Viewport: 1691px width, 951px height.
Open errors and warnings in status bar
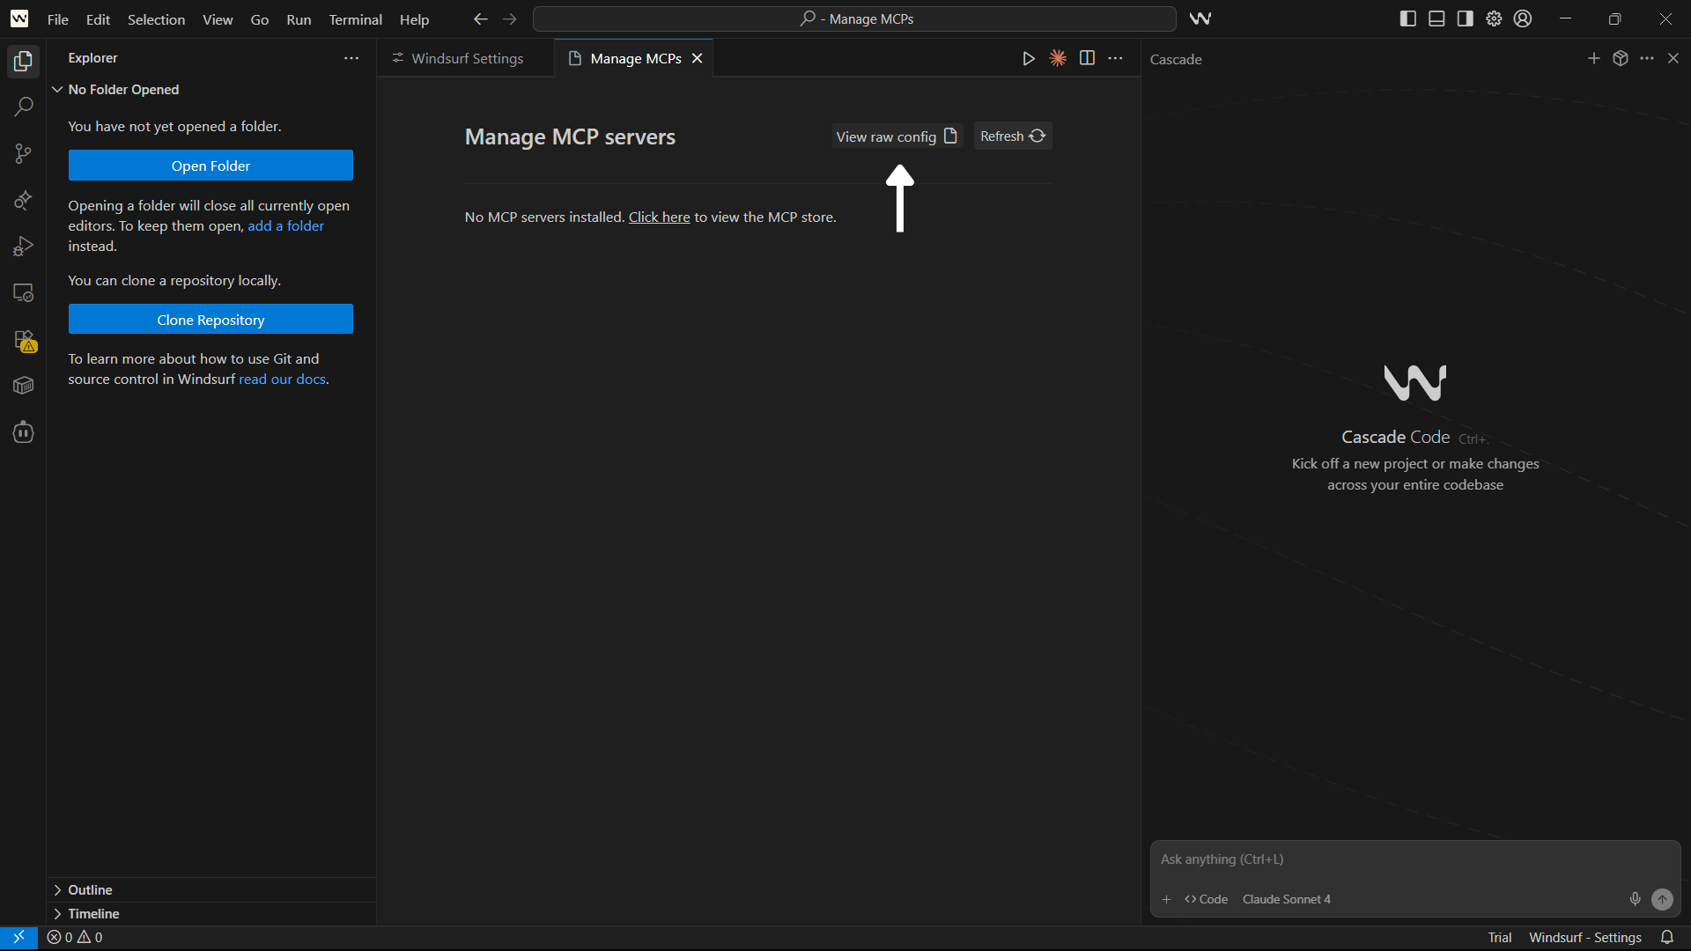[x=75, y=938]
